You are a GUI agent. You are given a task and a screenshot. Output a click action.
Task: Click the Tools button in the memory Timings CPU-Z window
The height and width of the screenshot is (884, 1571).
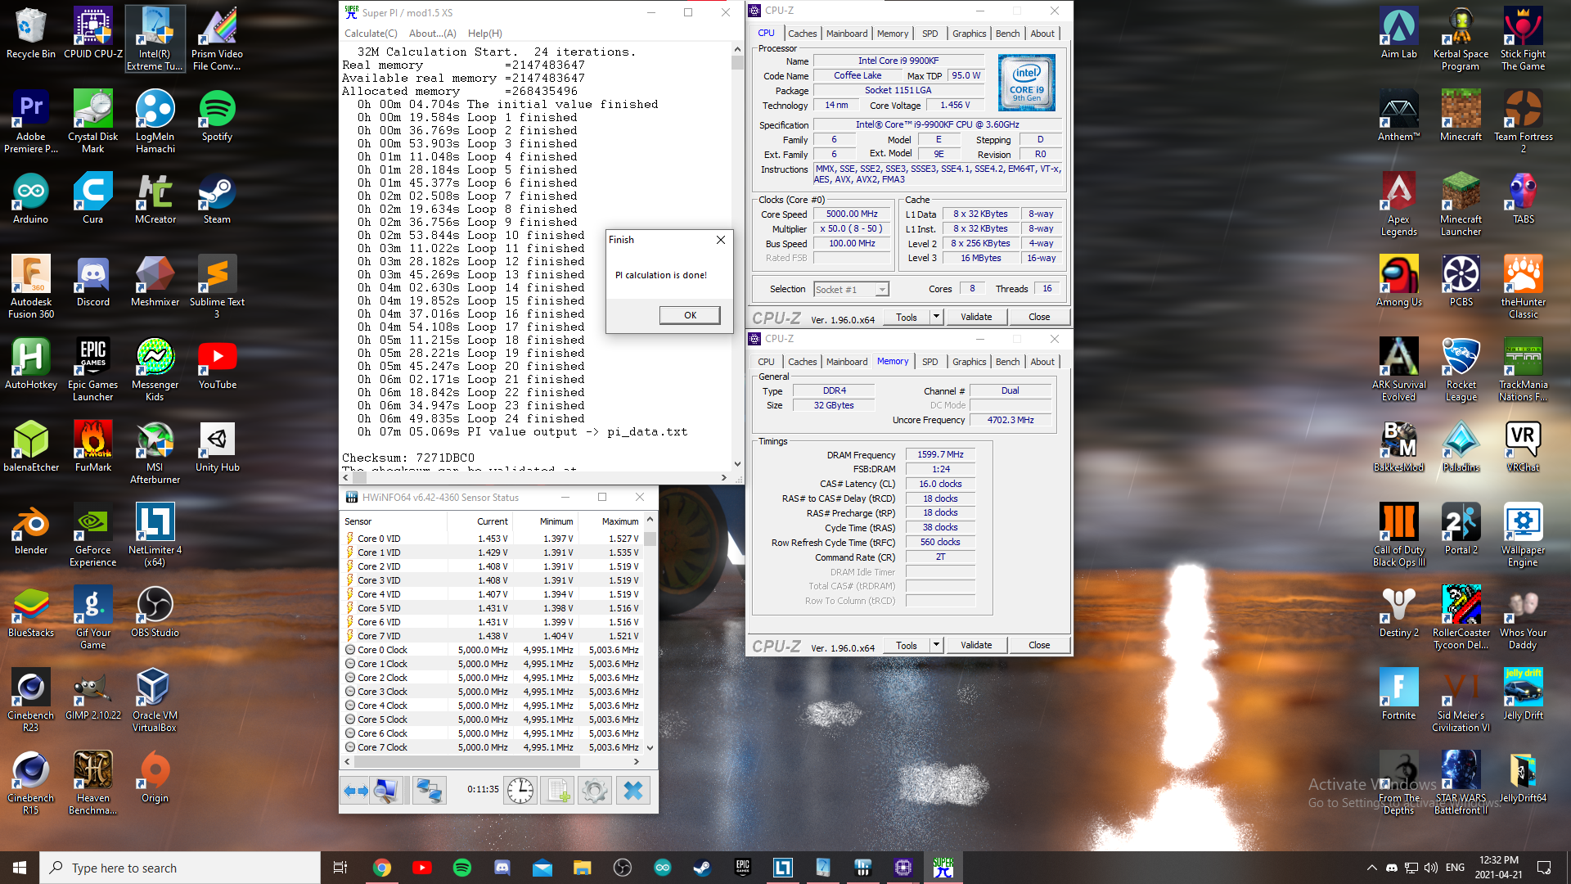pos(907,645)
